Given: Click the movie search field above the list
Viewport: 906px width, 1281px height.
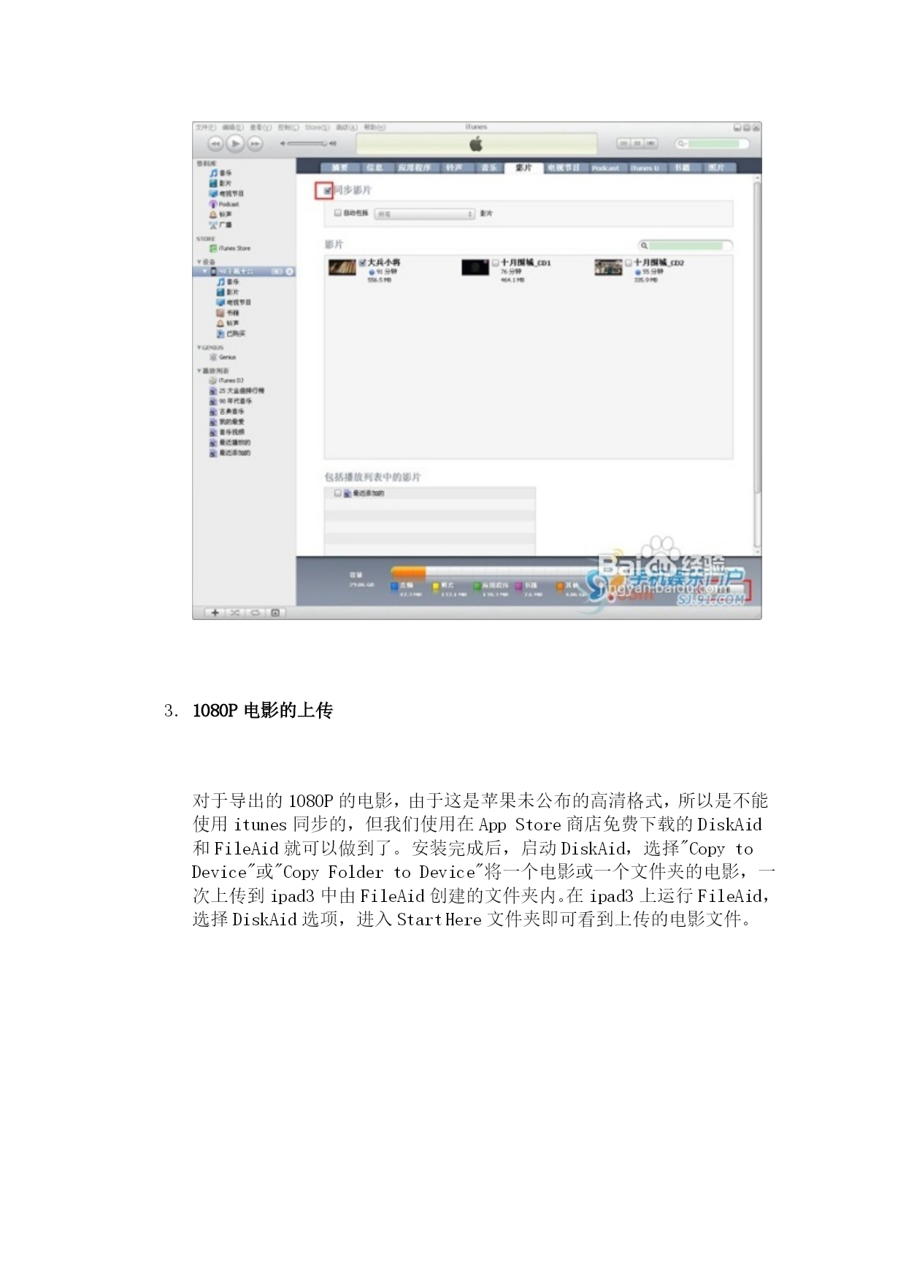Looking at the screenshot, I should tap(685, 245).
